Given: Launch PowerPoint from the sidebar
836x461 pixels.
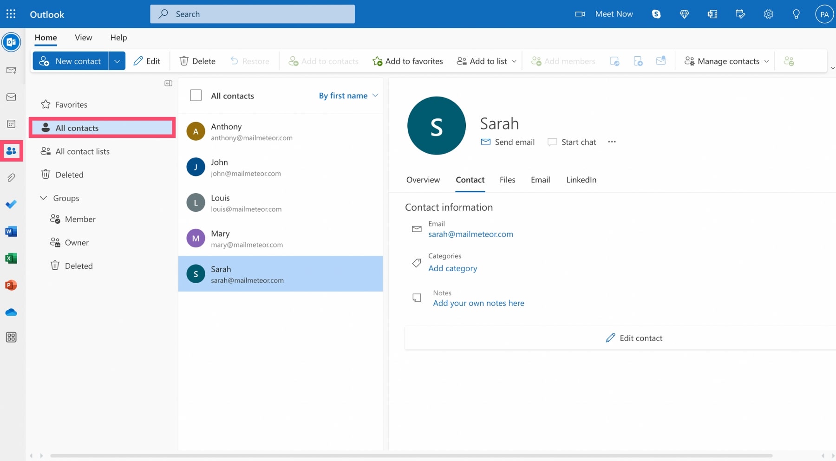Looking at the screenshot, I should tap(11, 285).
